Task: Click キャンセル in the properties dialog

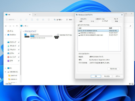Action: click(x=107, y=76)
